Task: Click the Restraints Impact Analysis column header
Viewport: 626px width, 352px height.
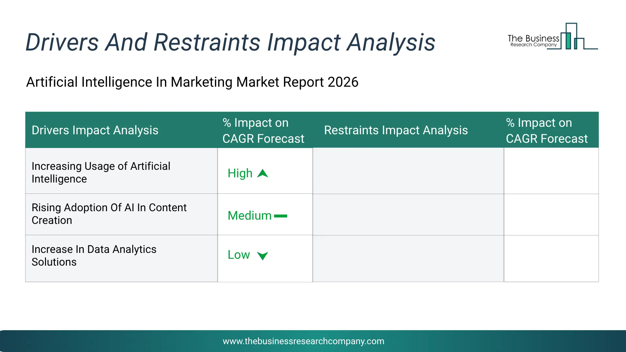Action: (x=408, y=130)
